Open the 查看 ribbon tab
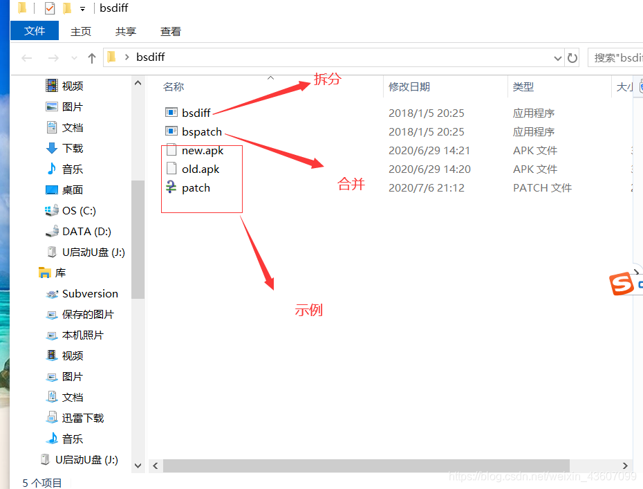Viewport: 643px width, 489px height. pos(171,31)
